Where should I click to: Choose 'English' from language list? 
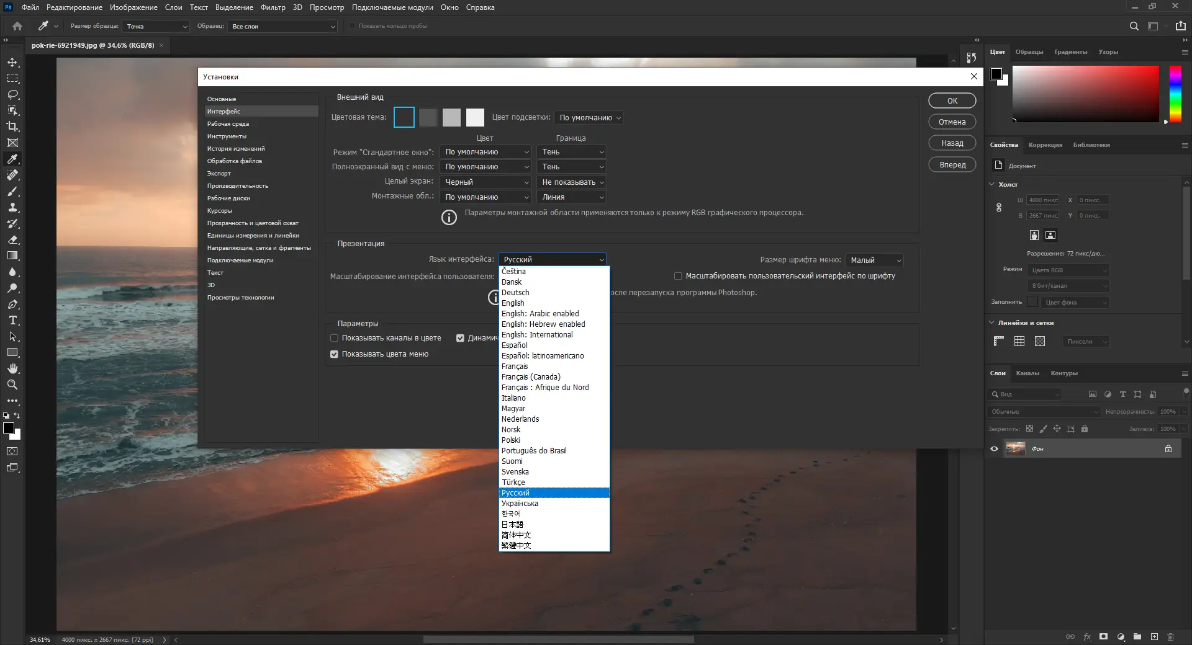(554, 303)
